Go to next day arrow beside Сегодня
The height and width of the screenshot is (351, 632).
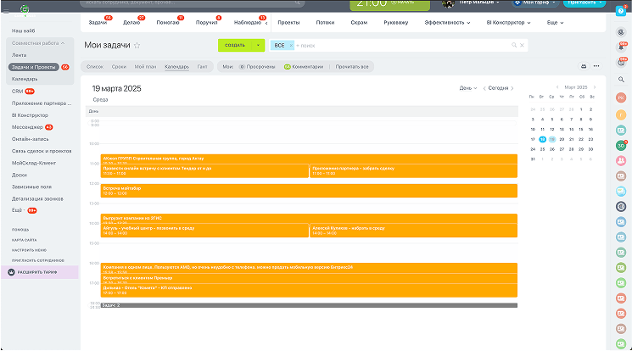[512, 88]
